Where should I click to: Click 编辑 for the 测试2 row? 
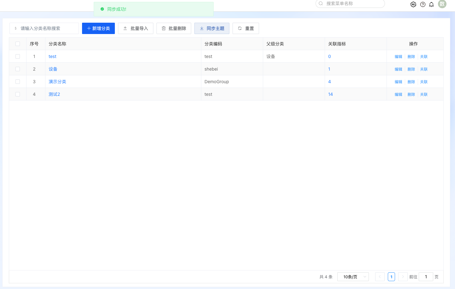pyautogui.click(x=398, y=94)
